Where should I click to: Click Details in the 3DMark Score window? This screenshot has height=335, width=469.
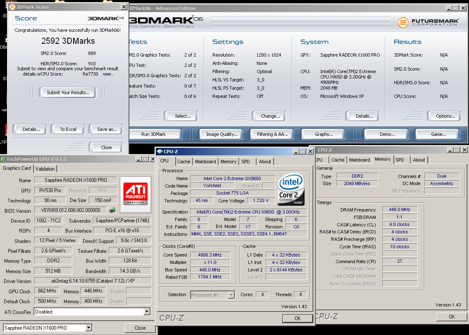click(31, 129)
